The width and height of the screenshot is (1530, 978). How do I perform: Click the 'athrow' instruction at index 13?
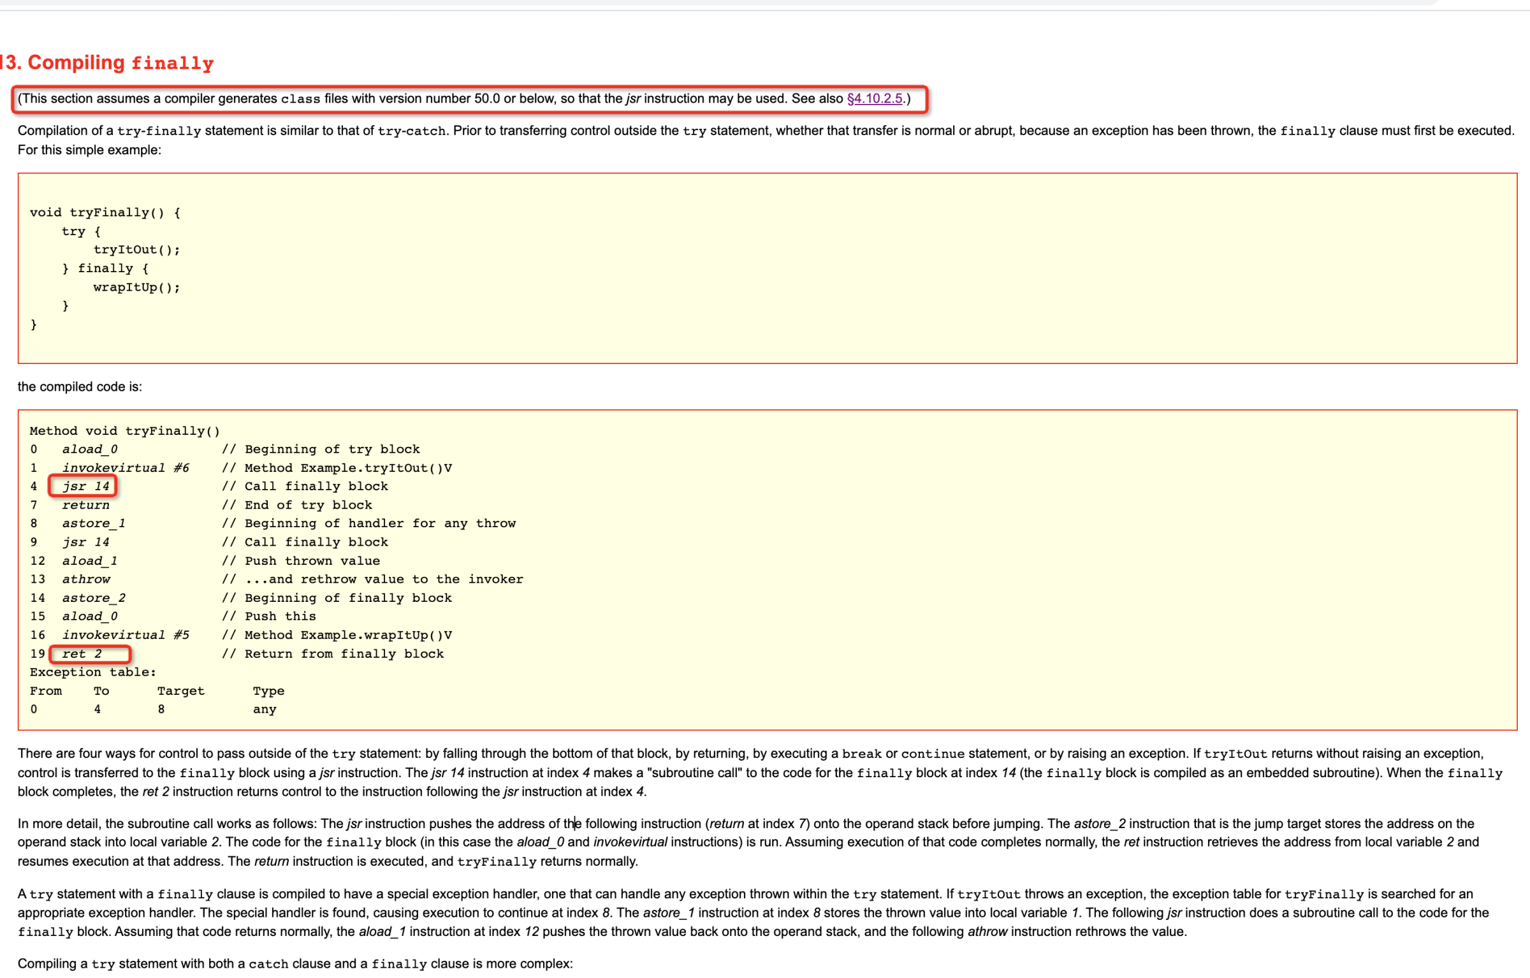(x=86, y=580)
